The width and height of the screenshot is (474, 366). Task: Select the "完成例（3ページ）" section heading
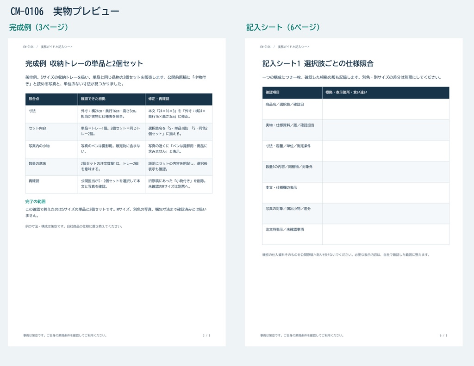pyautogui.click(x=40, y=27)
